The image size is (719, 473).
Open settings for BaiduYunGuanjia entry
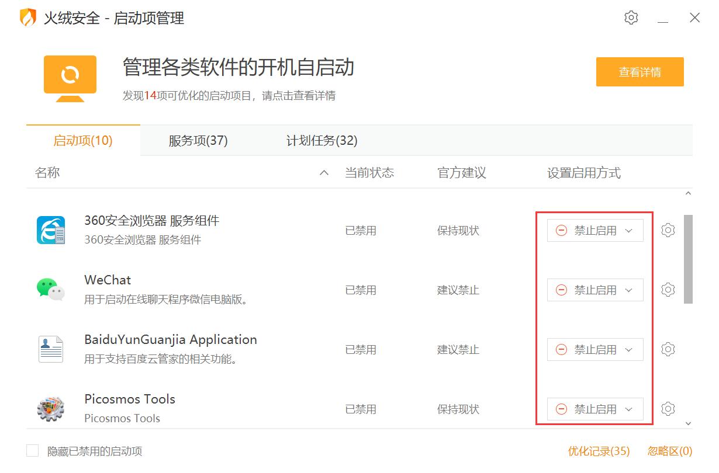(668, 349)
